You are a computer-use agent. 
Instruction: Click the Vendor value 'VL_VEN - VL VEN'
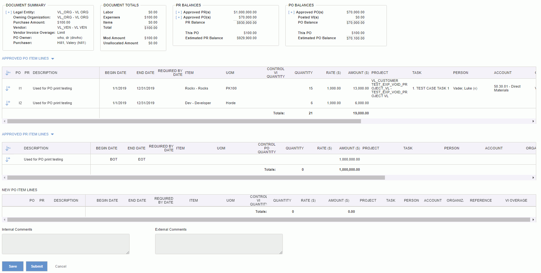[72, 28]
